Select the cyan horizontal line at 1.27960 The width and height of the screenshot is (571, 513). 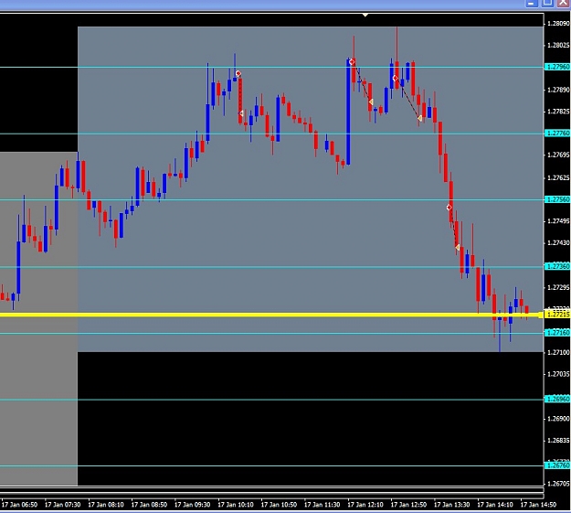(x=271, y=67)
